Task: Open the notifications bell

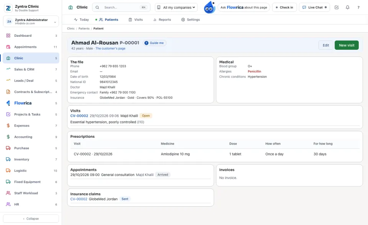Action: tap(348, 8)
